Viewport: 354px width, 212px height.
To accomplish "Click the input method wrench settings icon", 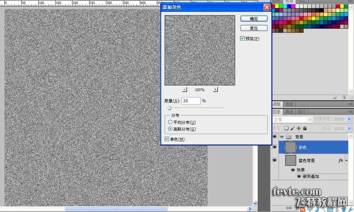I will tap(350, 210).
